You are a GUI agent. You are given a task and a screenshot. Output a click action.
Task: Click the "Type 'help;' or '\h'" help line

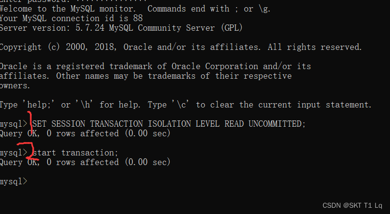pyautogui.click(x=186, y=105)
